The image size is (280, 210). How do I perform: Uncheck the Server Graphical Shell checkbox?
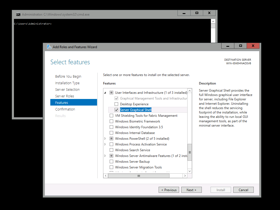(116, 110)
